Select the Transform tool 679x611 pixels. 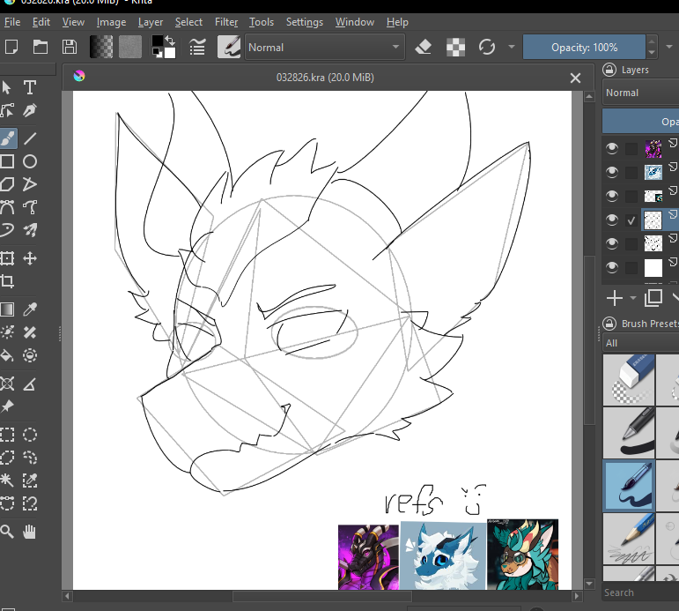coord(7,258)
